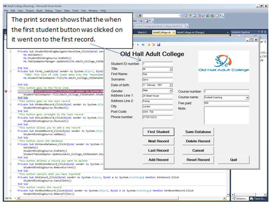Select the Team Ex... tab at the bottom

pyautogui.click(x=258, y=198)
